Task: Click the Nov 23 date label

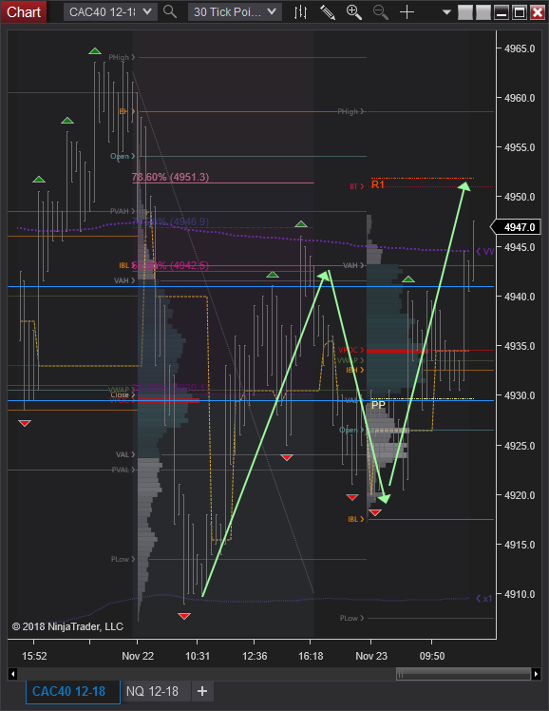Action: point(371,656)
